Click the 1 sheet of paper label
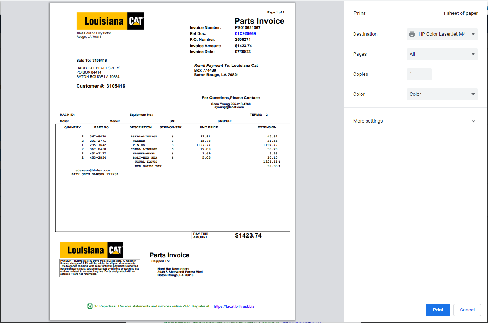The image size is (488, 323). pyautogui.click(x=461, y=13)
